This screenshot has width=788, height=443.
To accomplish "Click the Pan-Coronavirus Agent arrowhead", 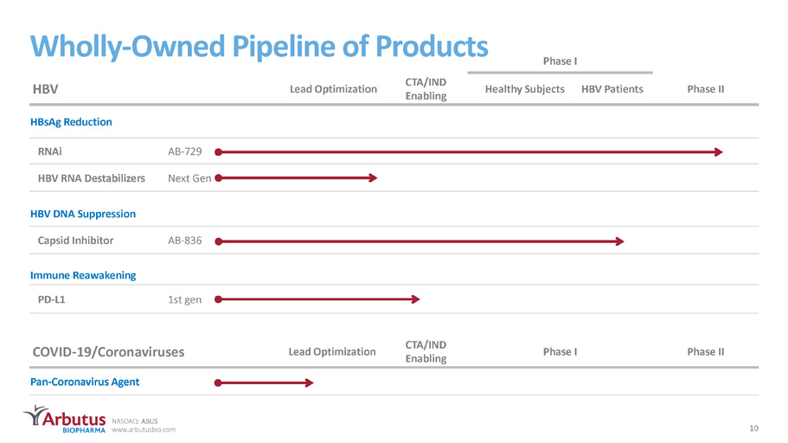I will pos(310,382).
